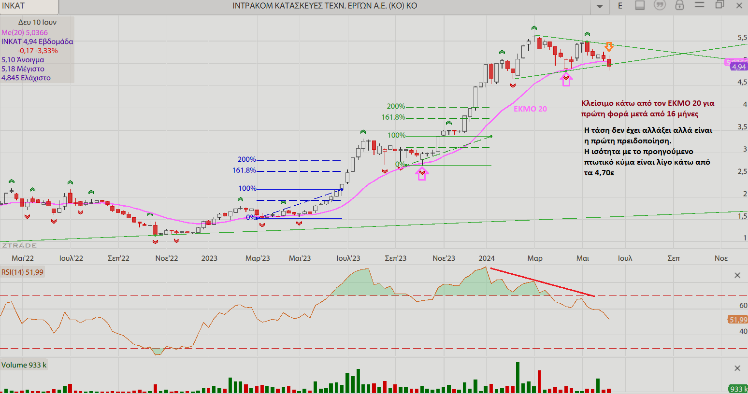Screen dimensions: 748x394
Task: Select the red 'Κλείσιμο κάτω από τον ΕΚΜΟ 20' note
Action: [647, 109]
